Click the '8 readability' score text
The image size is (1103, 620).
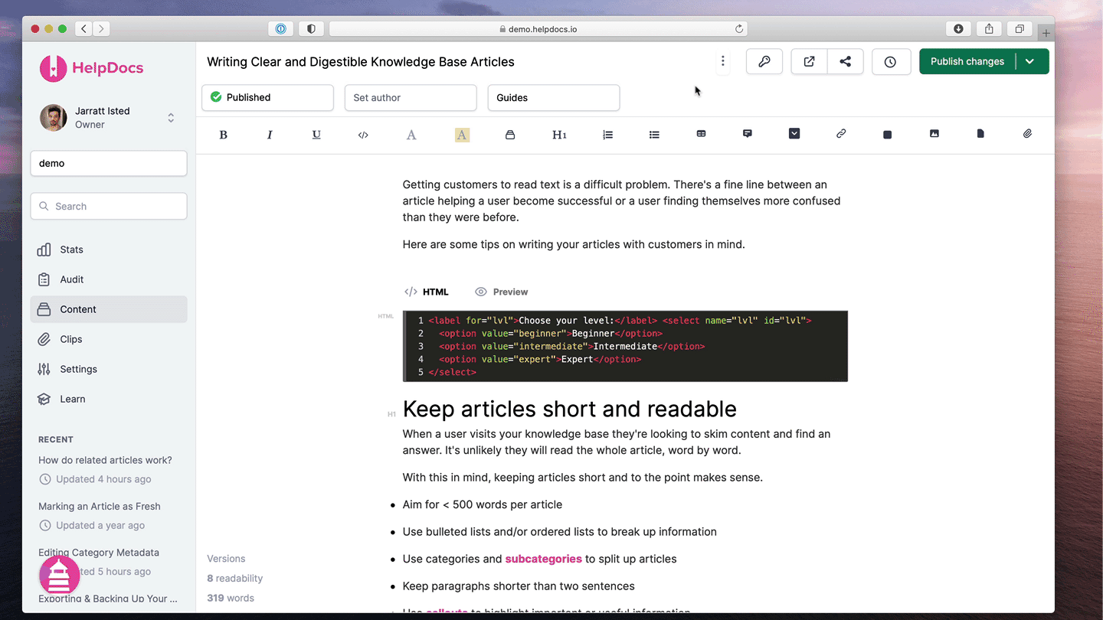tap(234, 579)
